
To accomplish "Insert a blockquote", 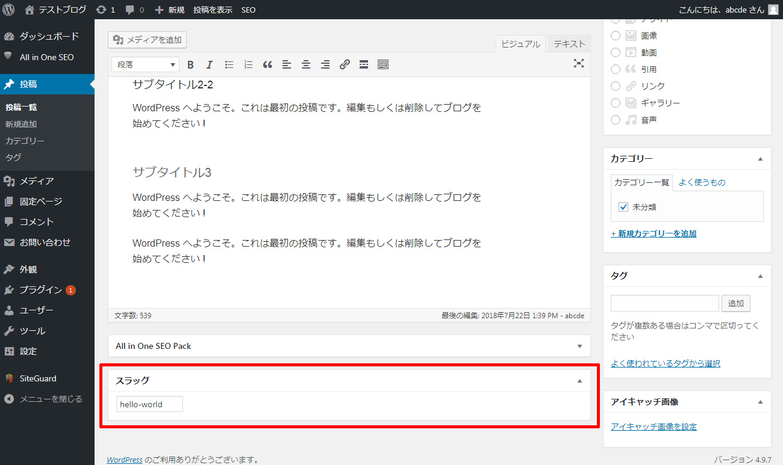I will click(x=267, y=65).
